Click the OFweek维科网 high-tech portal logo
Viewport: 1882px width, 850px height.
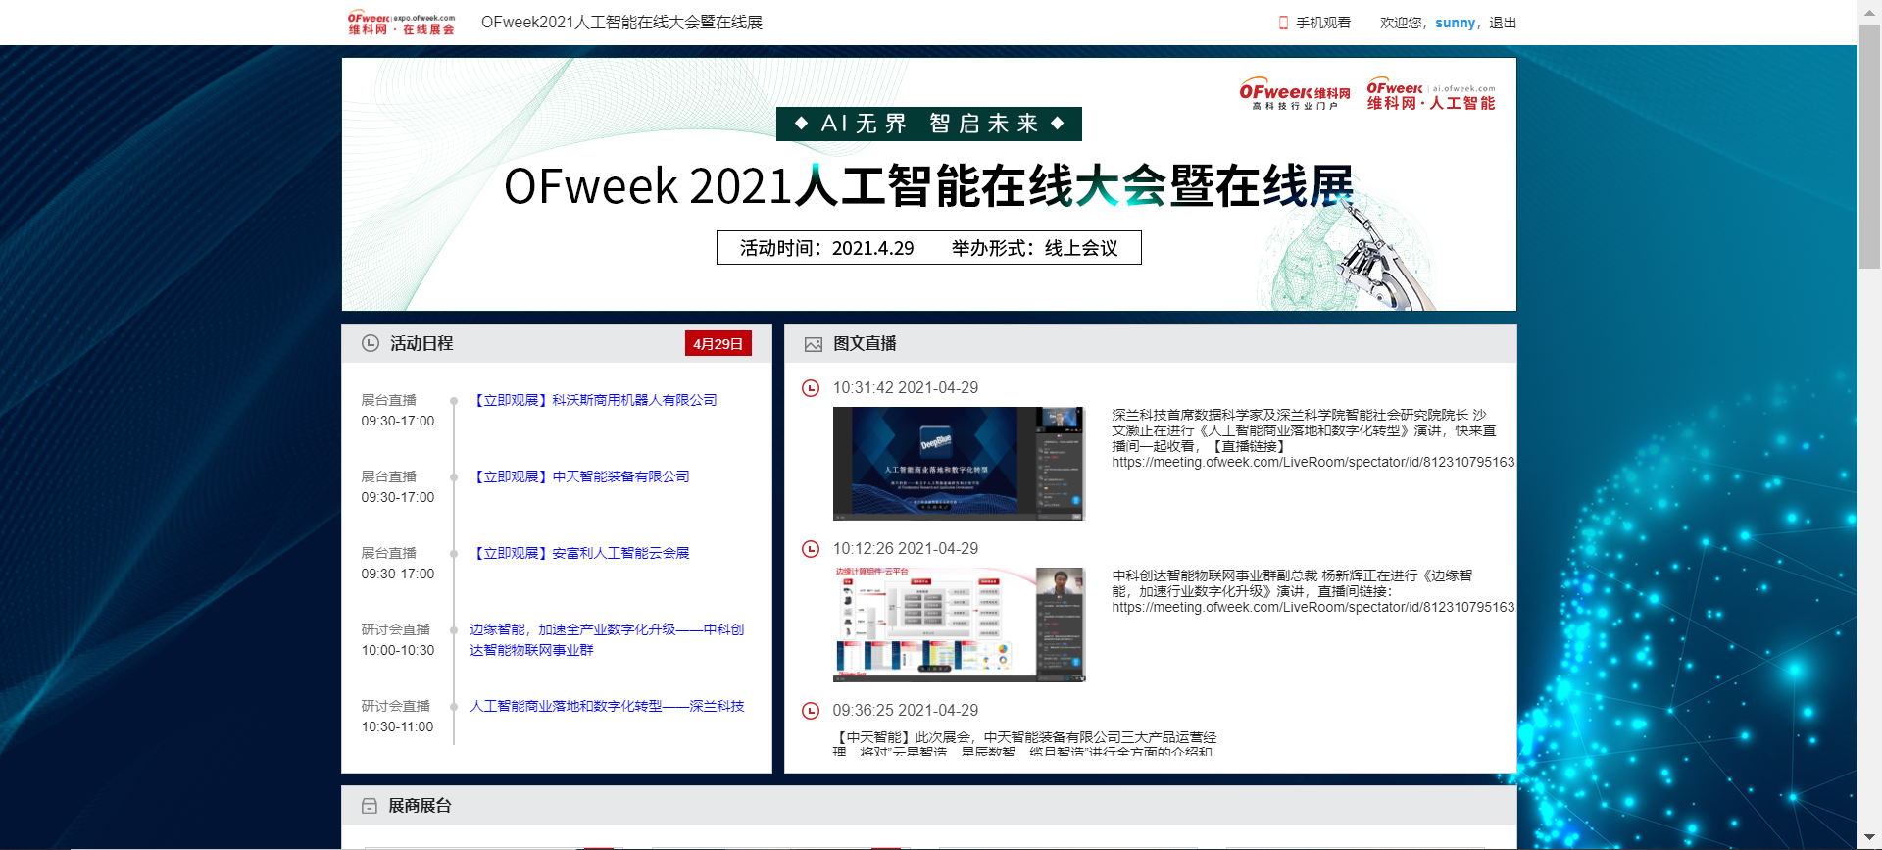click(1295, 94)
